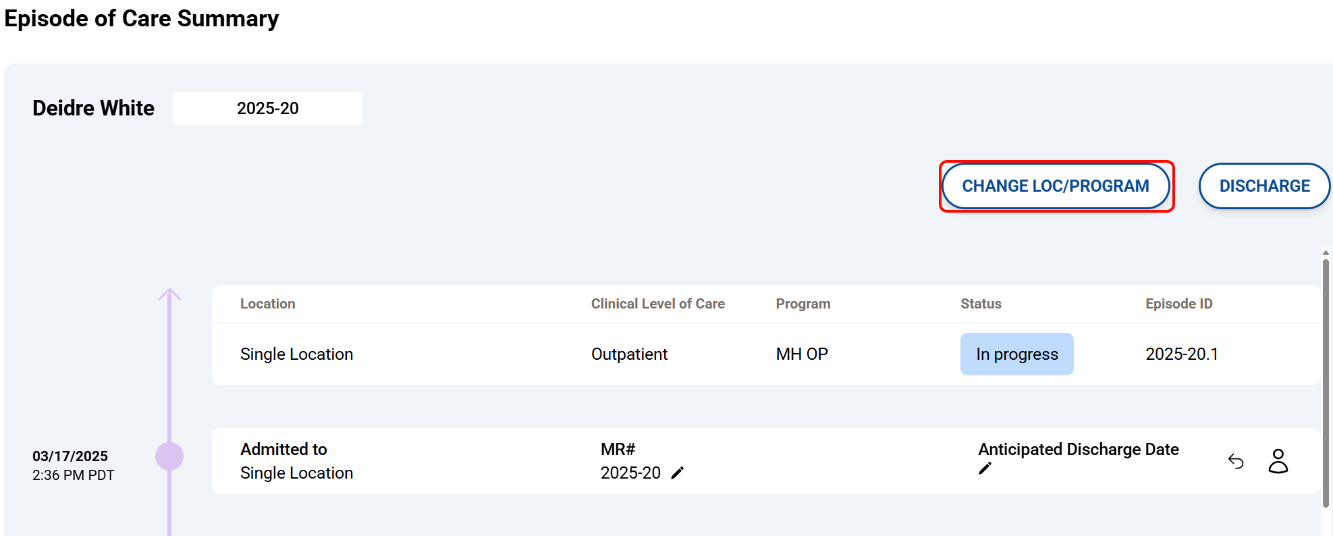The height and width of the screenshot is (536, 1333).
Task: Select the 2025-20.1 episode ID cell
Action: [1181, 354]
